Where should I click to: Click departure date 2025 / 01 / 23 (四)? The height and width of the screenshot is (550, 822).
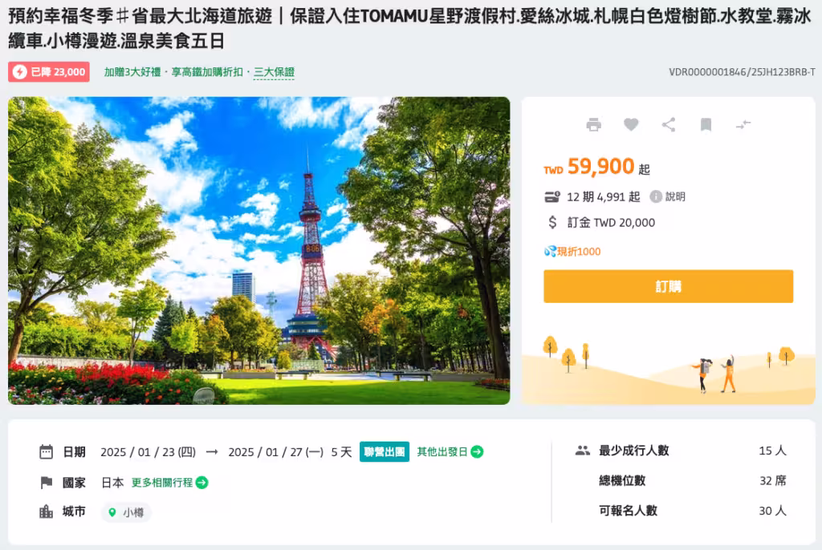click(148, 452)
